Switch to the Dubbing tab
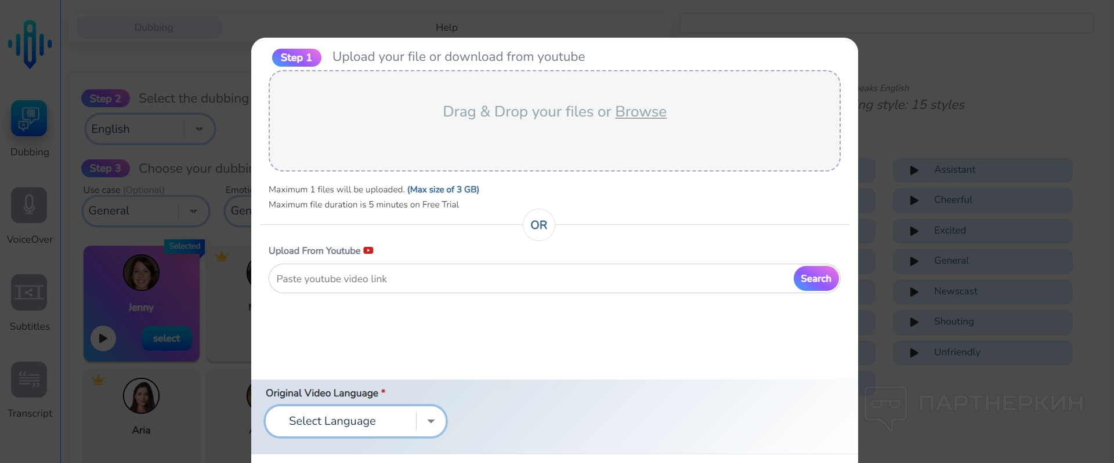The image size is (1114, 463). coord(154,27)
